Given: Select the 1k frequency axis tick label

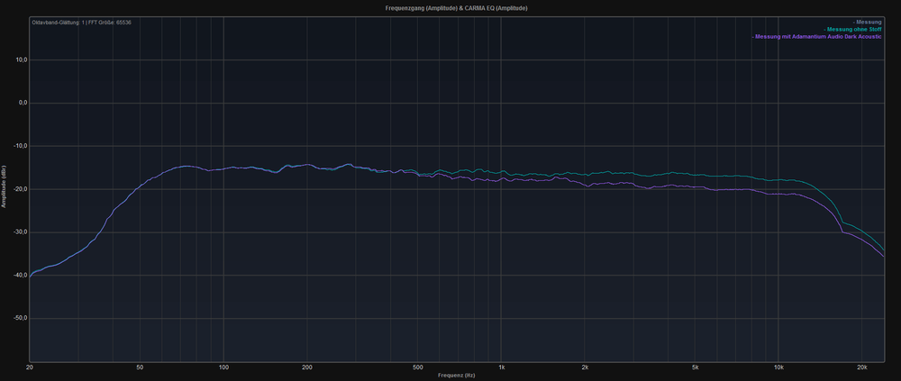Looking at the screenshot, I should (x=501, y=367).
